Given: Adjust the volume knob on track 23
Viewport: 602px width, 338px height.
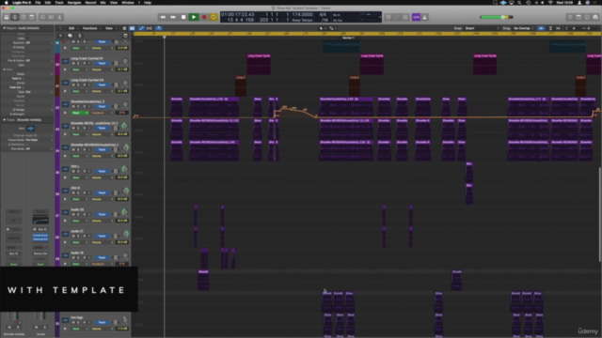Looking at the screenshot, I should [124, 126].
